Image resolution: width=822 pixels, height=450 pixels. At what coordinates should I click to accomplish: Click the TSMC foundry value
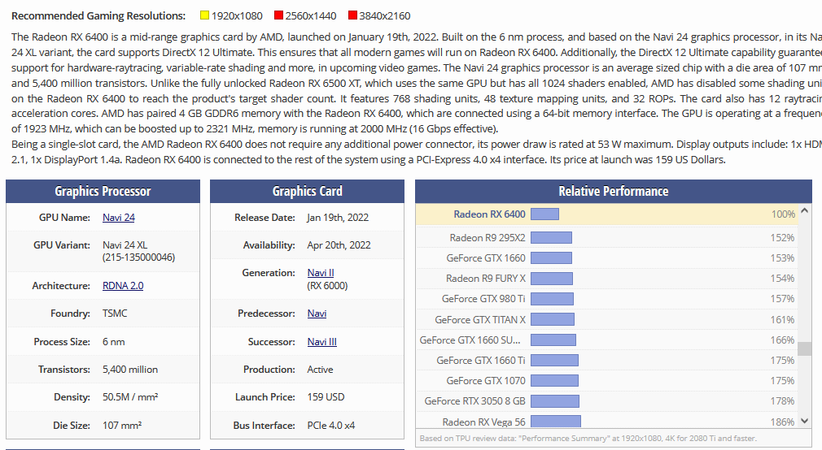click(115, 314)
